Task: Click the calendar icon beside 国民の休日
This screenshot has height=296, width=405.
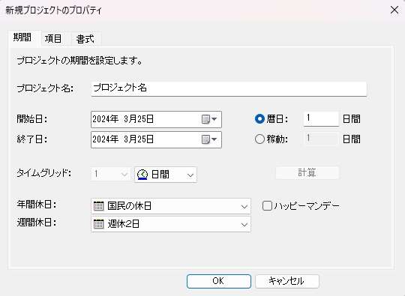Action: click(98, 206)
